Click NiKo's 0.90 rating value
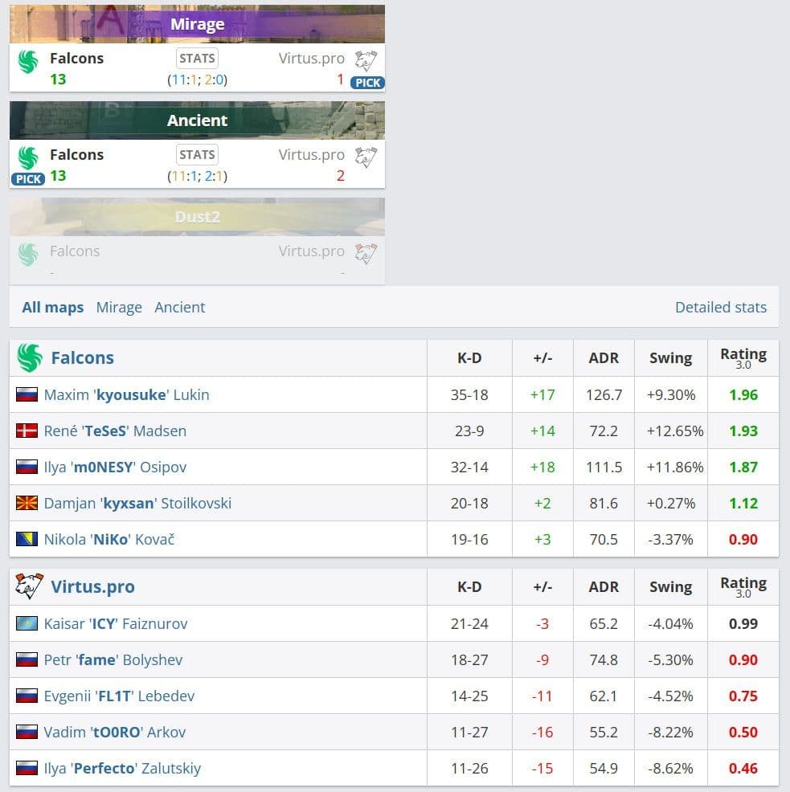 coord(743,540)
